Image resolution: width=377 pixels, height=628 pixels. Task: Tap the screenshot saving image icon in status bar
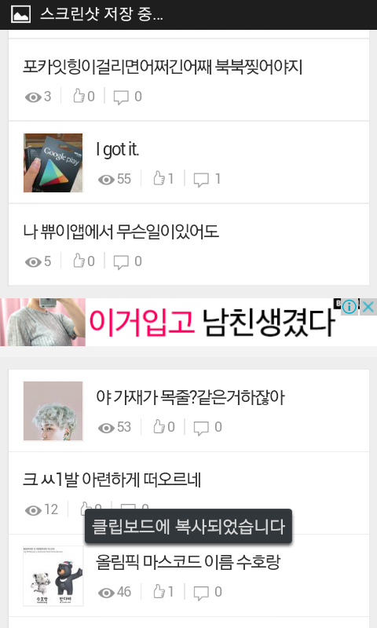20,14
